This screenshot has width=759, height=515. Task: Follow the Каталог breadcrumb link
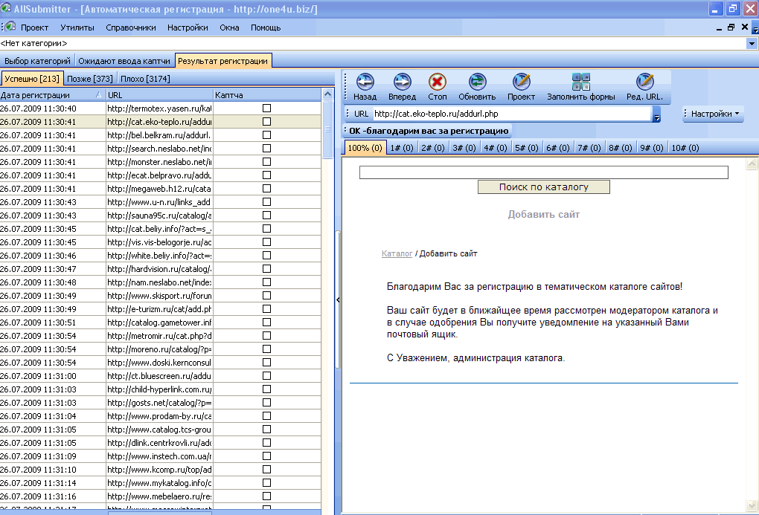coord(397,254)
